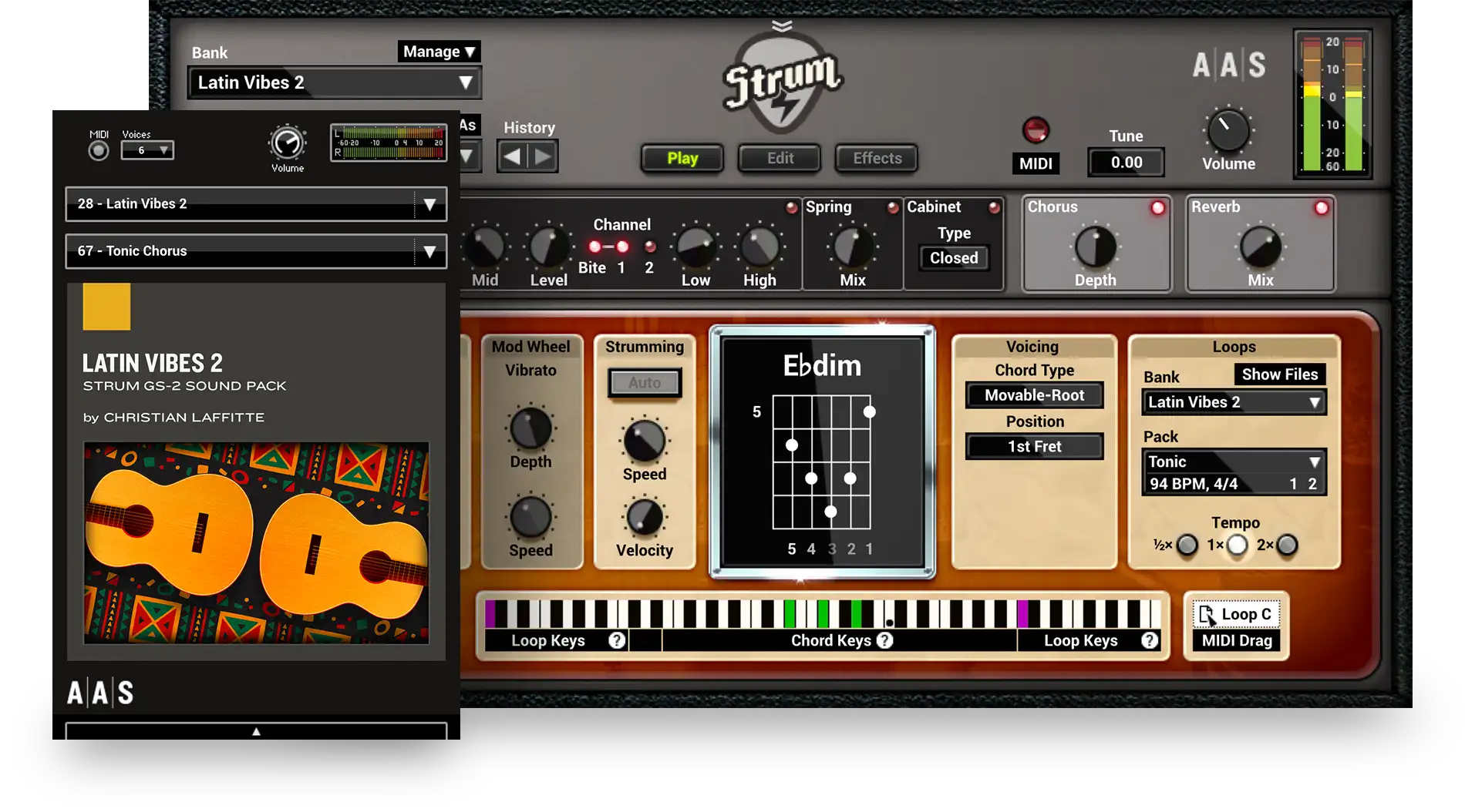Image resolution: width=1465 pixels, height=809 pixels.
Task: Expand the 67 - Tonic Chorus preset list
Action: click(x=429, y=251)
